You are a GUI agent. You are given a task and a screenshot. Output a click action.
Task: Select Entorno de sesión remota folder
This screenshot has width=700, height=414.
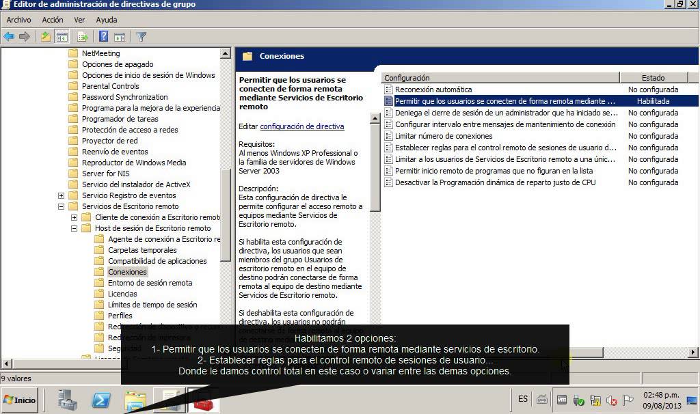150,283
